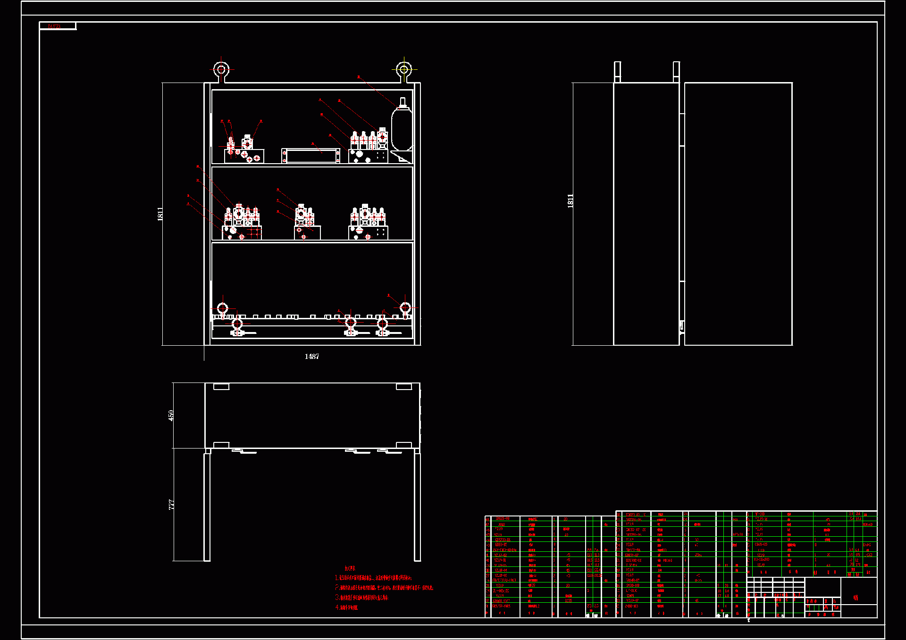This screenshot has height=640, width=906.
Task: Click the red technical requirements notes
Action: click(x=383, y=588)
